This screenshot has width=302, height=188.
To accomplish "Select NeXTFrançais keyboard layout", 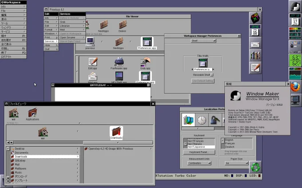I will [201, 141].
